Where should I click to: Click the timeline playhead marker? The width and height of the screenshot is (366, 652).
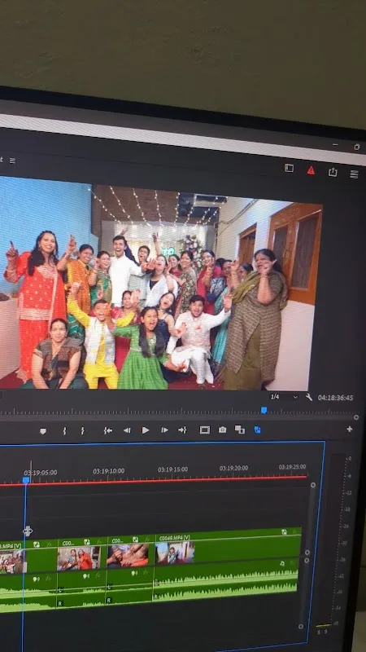pos(26,480)
